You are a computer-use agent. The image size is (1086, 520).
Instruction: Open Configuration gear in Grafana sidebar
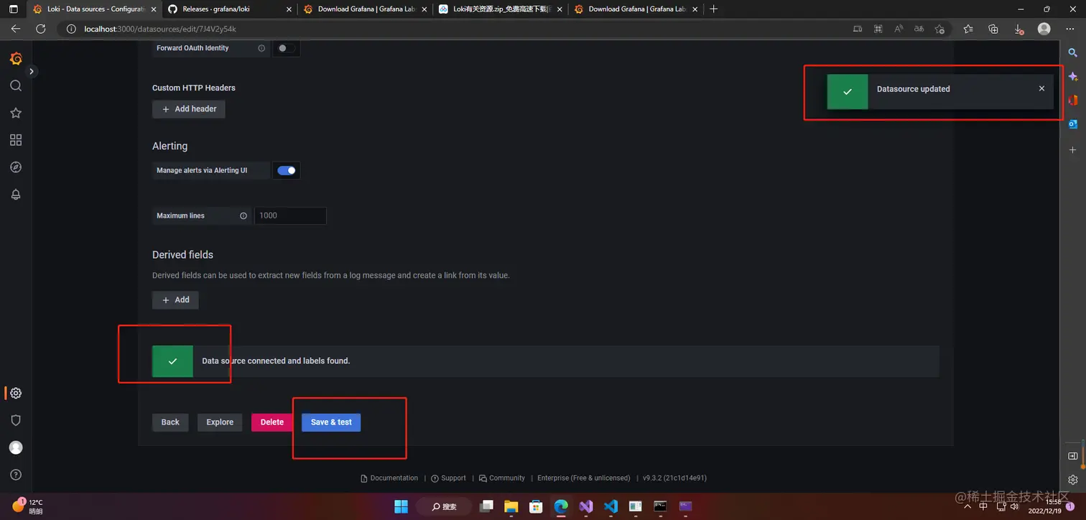(16, 393)
